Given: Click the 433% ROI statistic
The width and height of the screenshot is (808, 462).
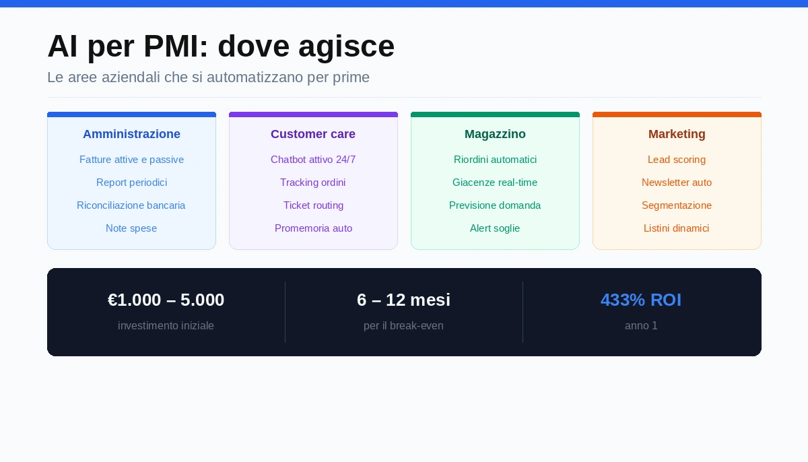Looking at the screenshot, I should pos(641,300).
